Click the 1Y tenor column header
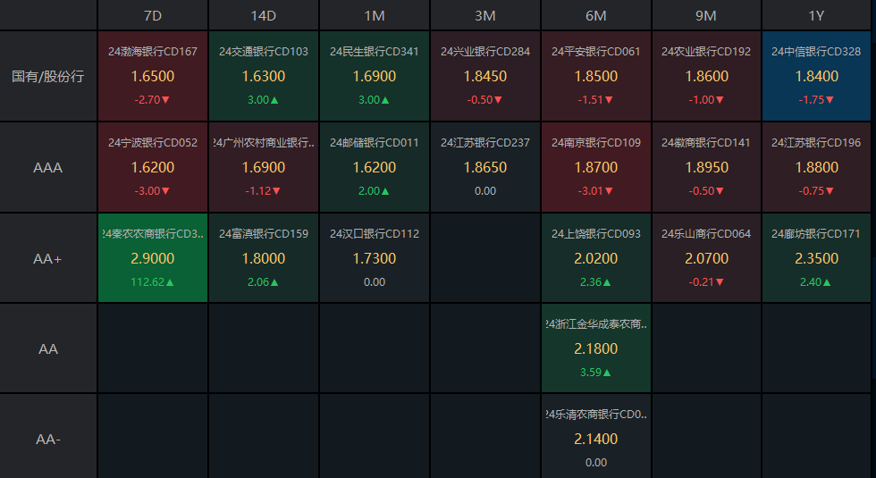The width and height of the screenshot is (876, 478). pos(816,15)
